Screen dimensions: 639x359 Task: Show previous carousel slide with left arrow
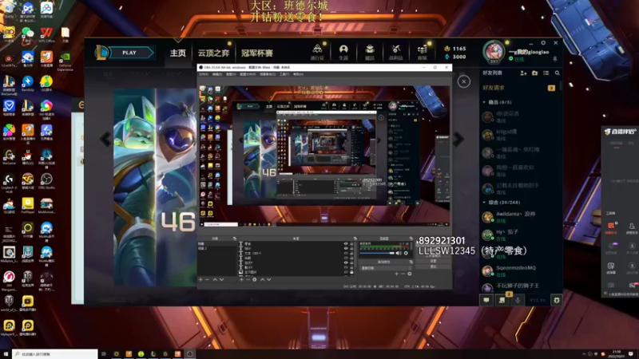point(105,139)
